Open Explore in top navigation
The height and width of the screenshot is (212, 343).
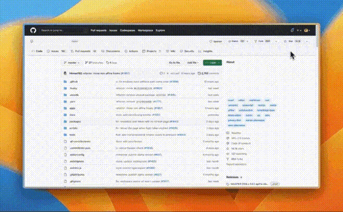point(160,31)
